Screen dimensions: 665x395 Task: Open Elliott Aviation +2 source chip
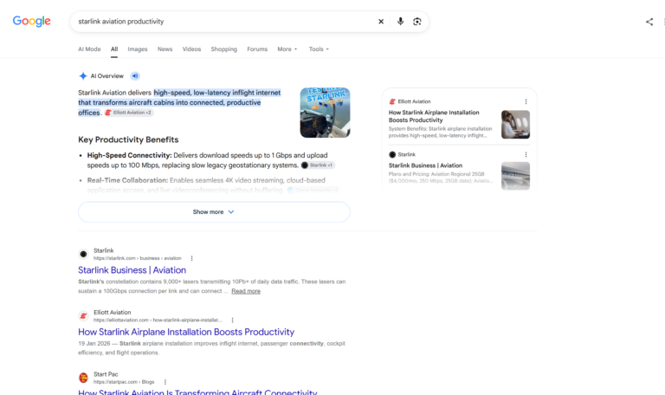click(129, 113)
